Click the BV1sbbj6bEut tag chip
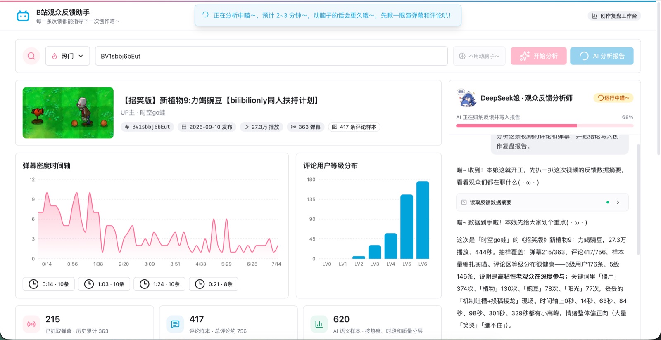 [x=147, y=127]
